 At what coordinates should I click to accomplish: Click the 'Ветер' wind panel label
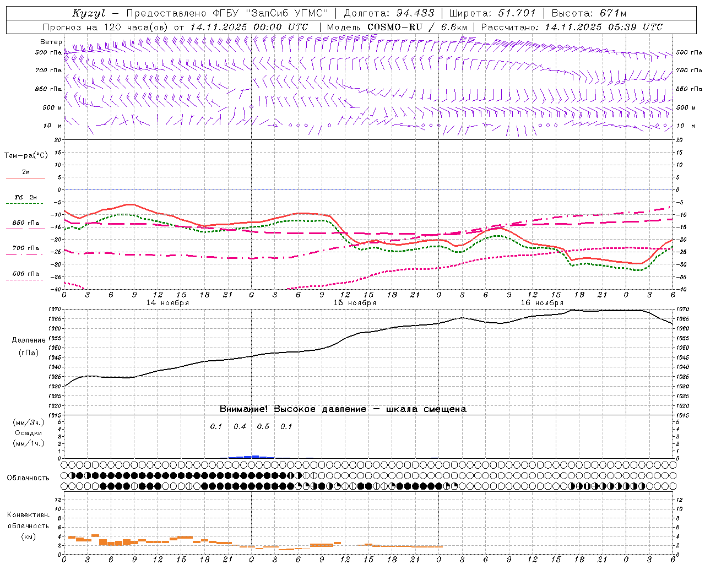coord(51,42)
